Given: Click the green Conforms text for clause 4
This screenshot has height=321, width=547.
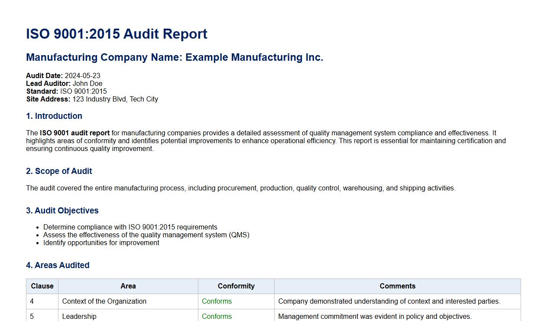Looking at the screenshot, I should tap(217, 301).
